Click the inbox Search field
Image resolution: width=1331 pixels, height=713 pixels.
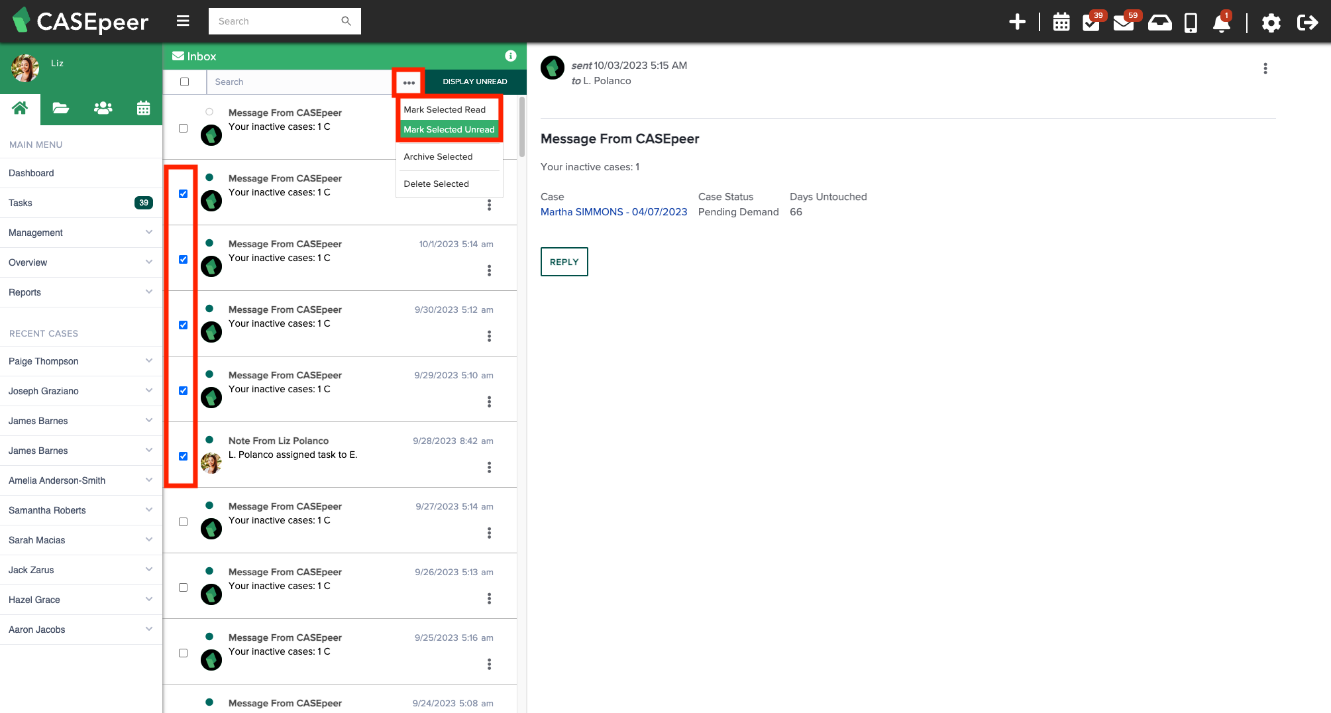[299, 82]
